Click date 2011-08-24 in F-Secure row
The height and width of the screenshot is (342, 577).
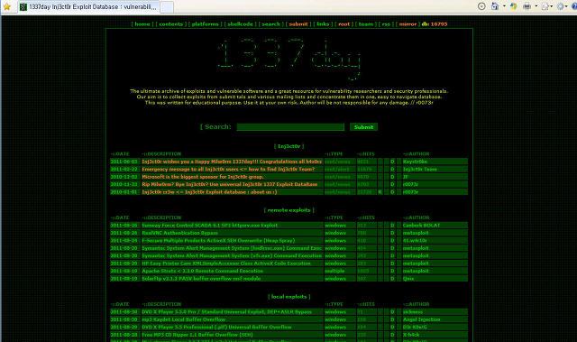coord(124,240)
